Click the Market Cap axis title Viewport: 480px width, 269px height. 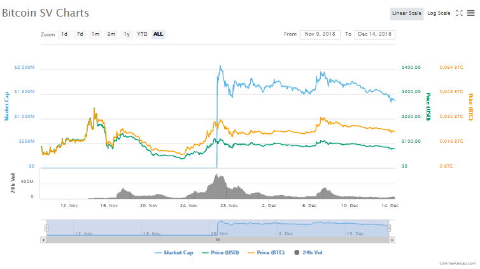(6, 106)
